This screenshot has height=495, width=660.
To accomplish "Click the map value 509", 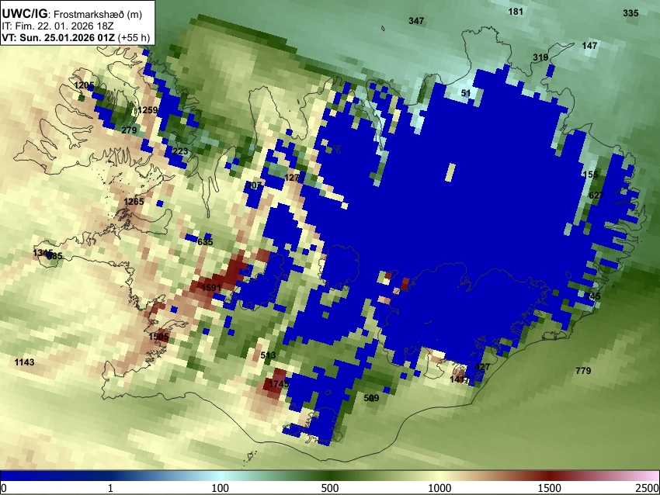I will [x=371, y=397].
